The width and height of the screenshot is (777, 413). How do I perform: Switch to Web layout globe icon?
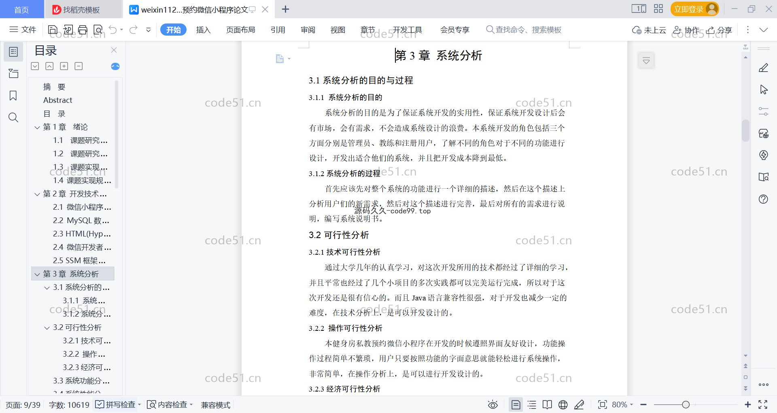coord(563,404)
